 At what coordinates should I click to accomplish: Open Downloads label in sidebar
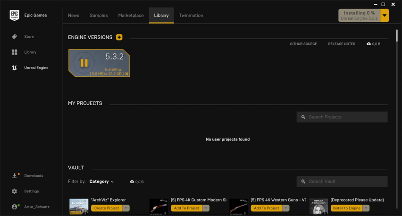33,175
